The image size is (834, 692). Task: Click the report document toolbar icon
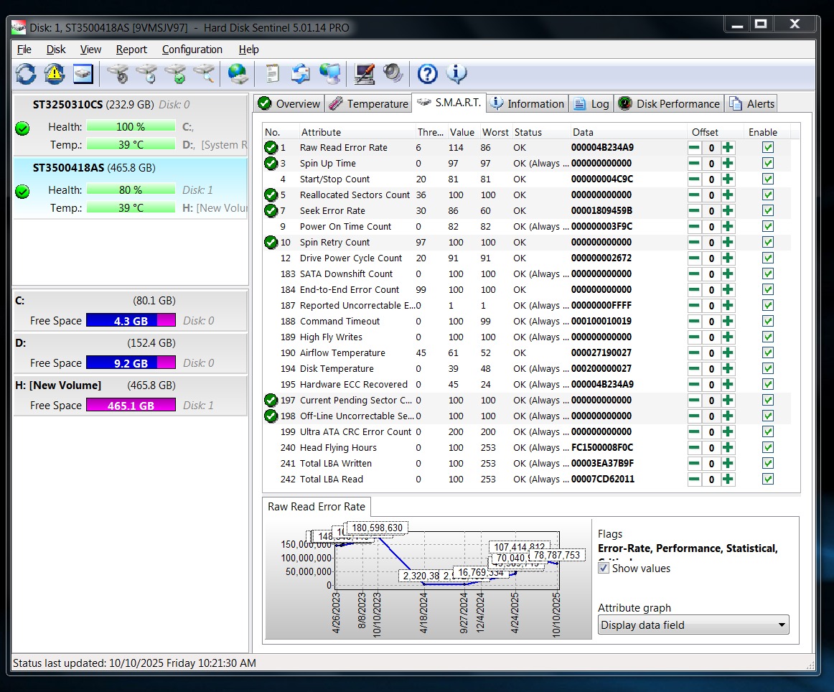click(x=272, y=73)
